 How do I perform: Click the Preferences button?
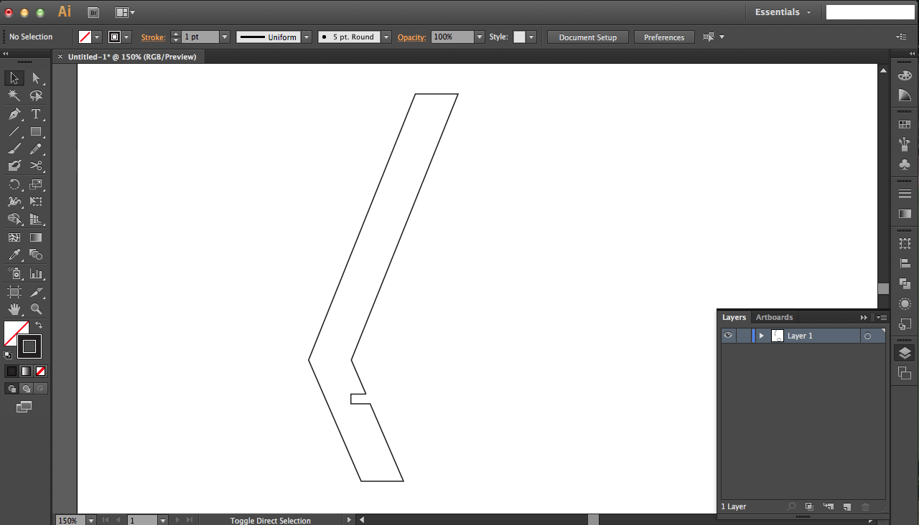tap(664, 37)
